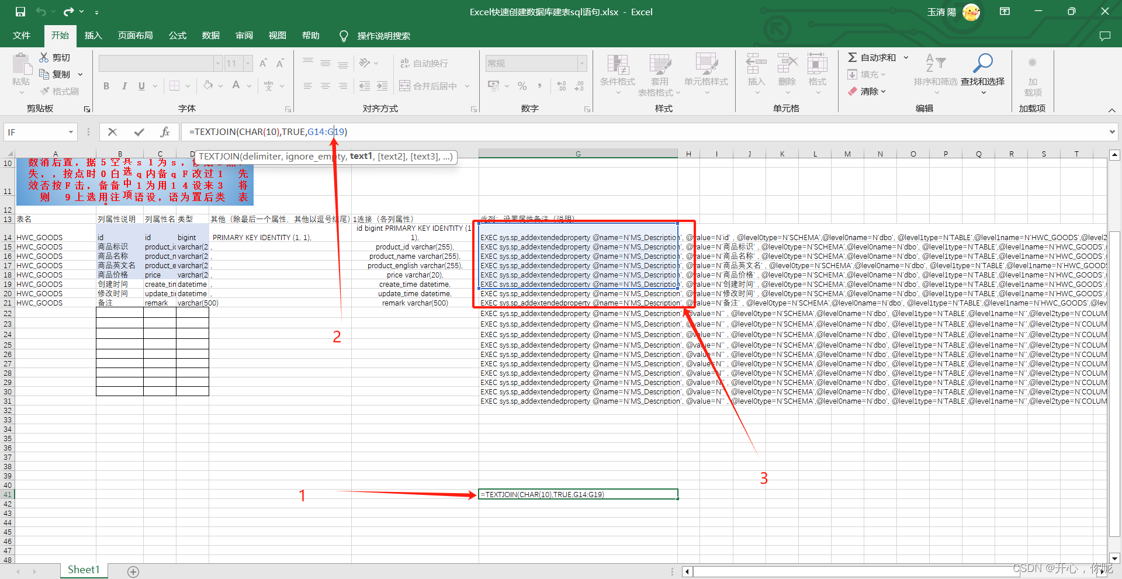Toggle Bold formatting button

[x=106, y=86]
